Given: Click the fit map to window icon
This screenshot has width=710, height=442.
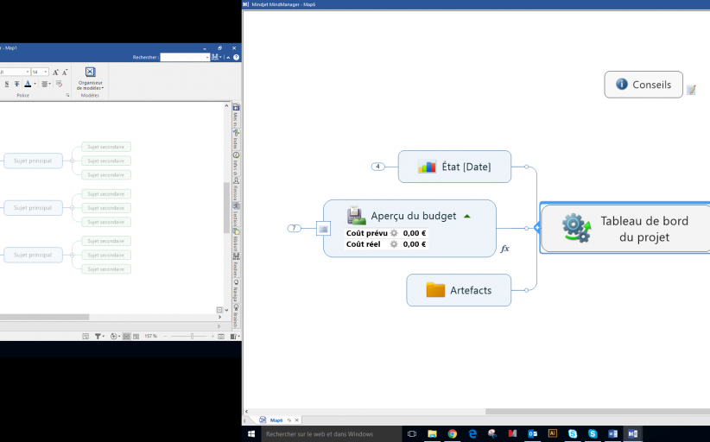Looking at the screenshot, I should (220, 336).
